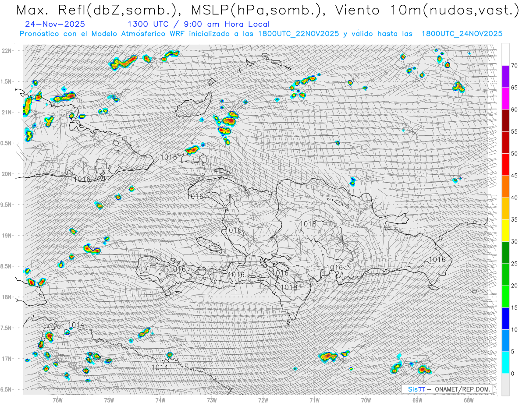This screenshot has height=406, width=526.
Task: Click the '30' value on the color scale
Action: [515, 242]
